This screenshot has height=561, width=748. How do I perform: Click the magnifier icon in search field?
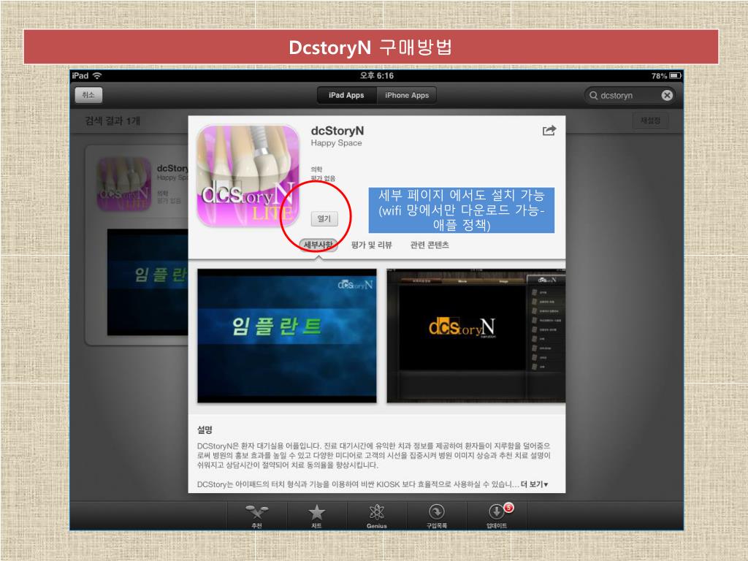pos(593,96)
